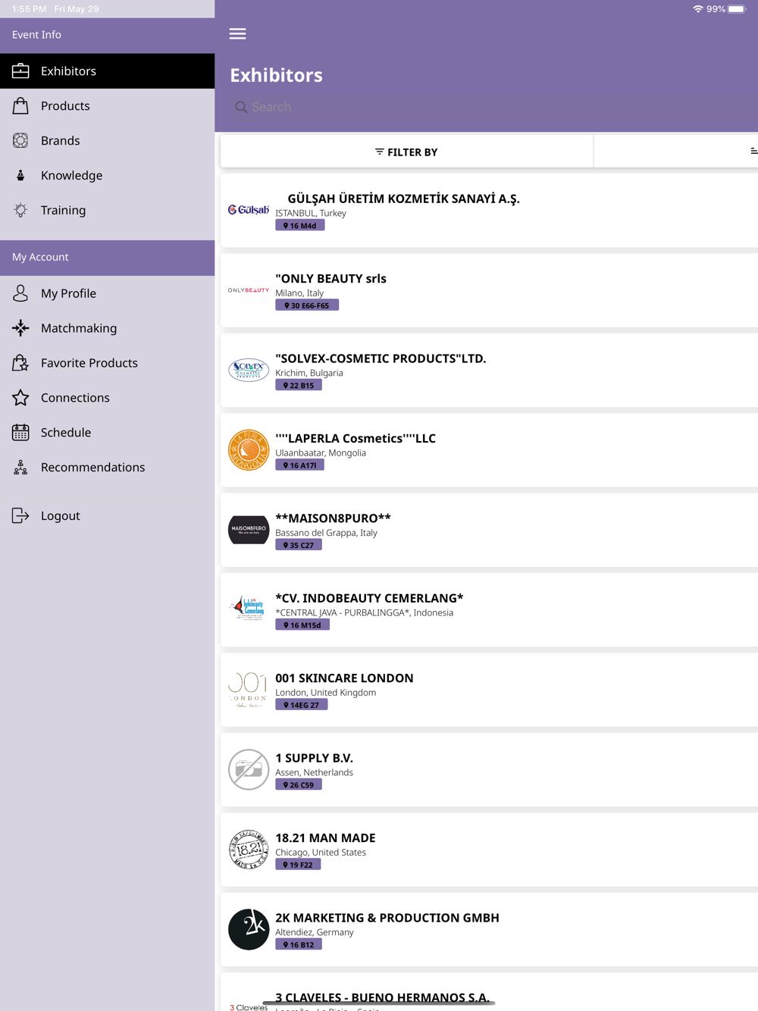Click the Knowledge icon in sidebar
758x1011 pixels.
(20, 175)
